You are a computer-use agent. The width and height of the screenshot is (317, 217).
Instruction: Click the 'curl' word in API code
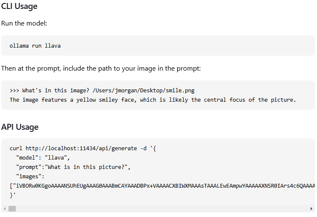pos(16,148)
